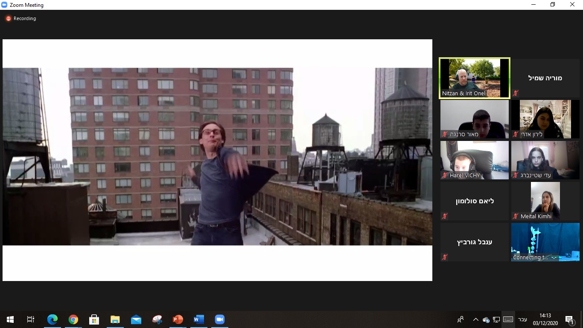Click the OneDrive sync cloud icon
583x328 pixels.
[x=486, y=319]
